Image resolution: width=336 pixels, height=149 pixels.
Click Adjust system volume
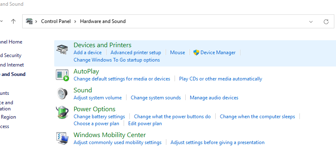(98, 98)
